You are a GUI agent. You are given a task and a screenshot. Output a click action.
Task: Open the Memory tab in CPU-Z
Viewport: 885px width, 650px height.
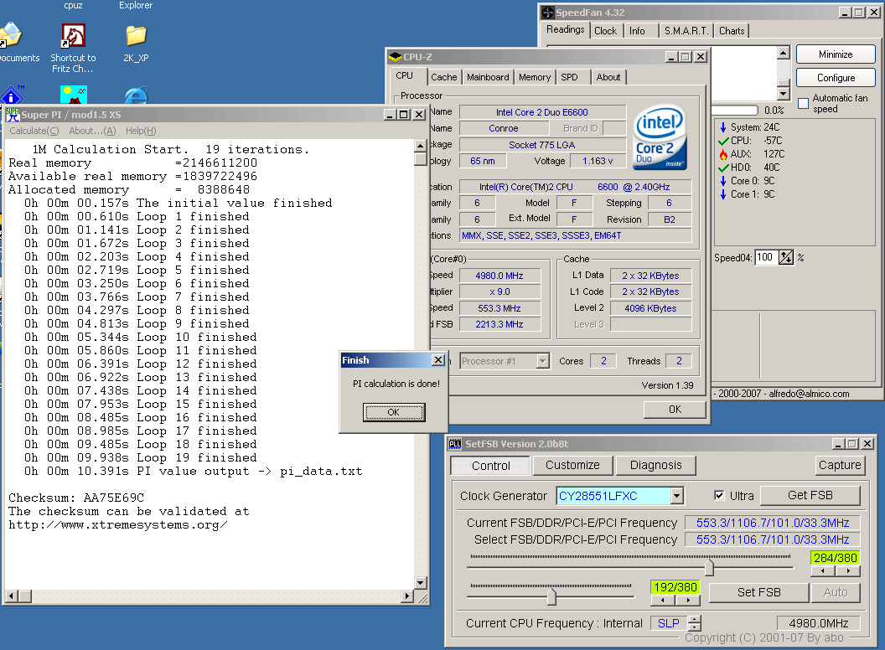535,77
